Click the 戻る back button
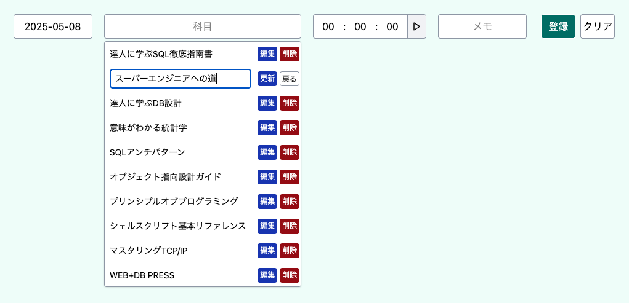 290,79
